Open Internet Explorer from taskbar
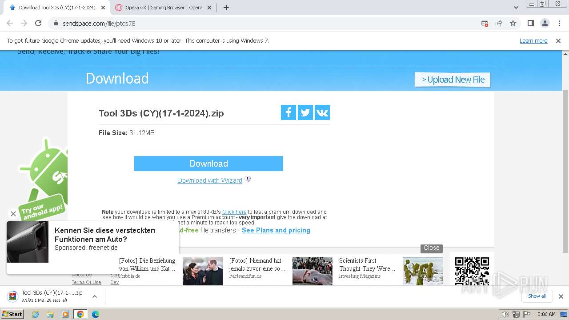This screenshot has width=569, height=320. coord(36,314)
